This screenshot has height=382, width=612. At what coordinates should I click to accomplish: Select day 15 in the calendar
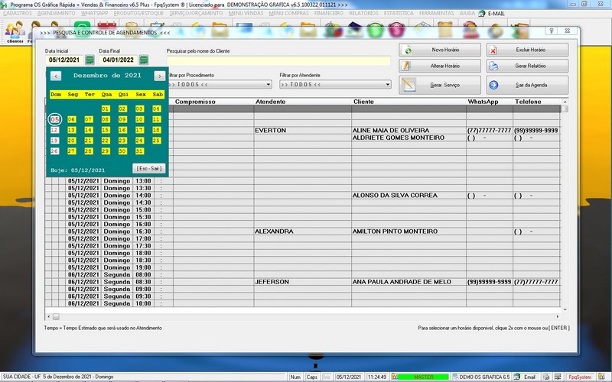click(x=106, y=130)
